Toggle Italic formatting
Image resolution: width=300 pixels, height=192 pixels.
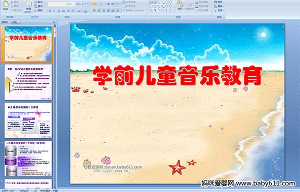pos(54,11)
